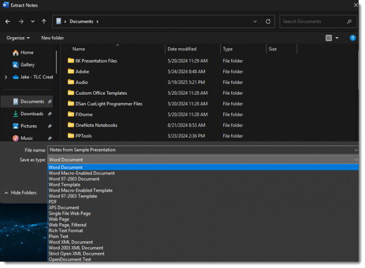Open the Help question mark icon
This screenshot has height=268, width=365.
point(353,38)
